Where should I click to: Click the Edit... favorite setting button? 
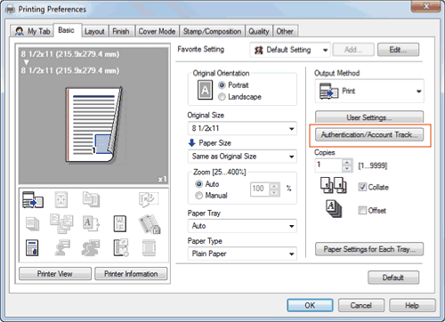coord(398,50)
